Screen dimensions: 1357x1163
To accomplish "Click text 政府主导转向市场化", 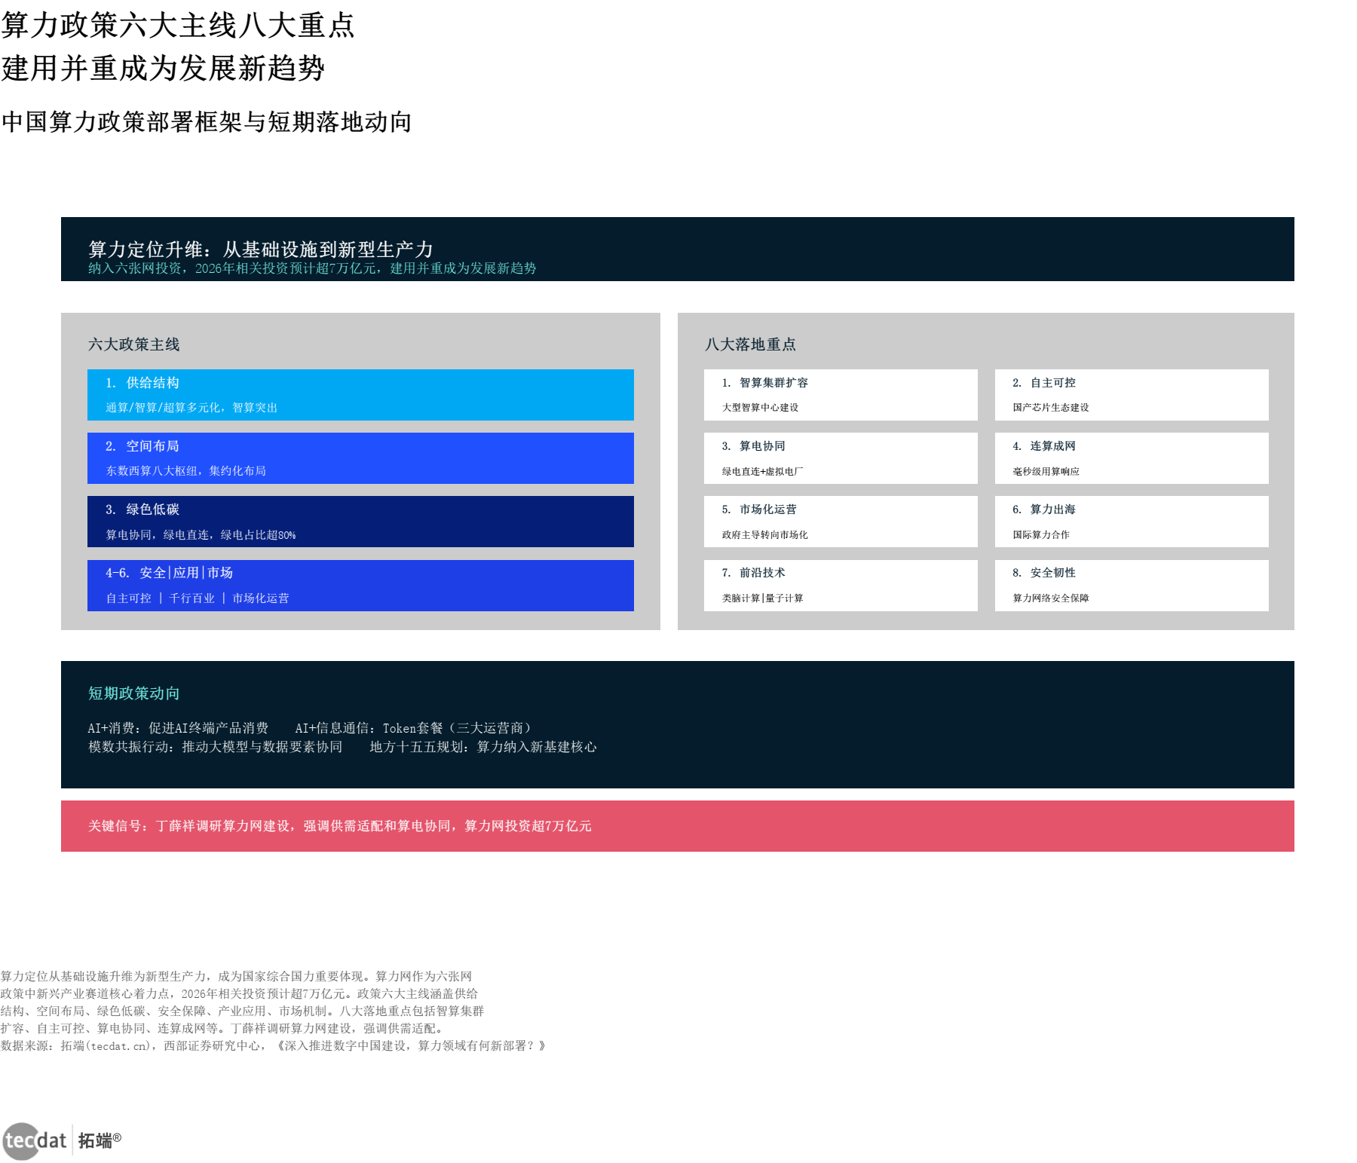I will (x=764, y=535).
